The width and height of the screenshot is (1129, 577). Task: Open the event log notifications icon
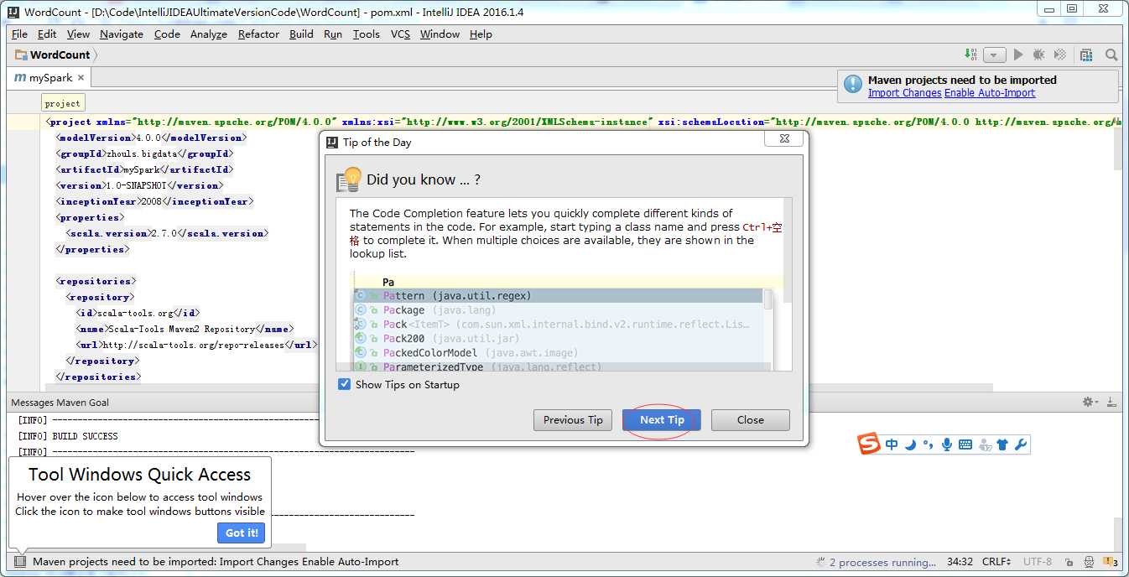(1110, 562)
